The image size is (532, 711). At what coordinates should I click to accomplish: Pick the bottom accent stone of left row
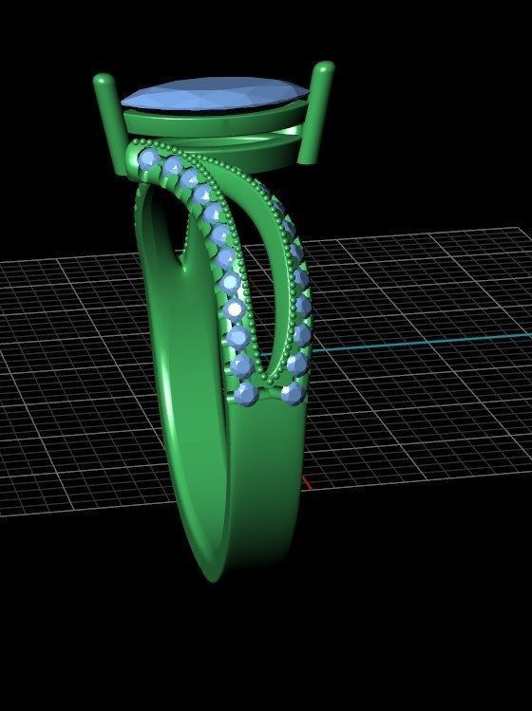pyautogui.click(x=247, y=394)
